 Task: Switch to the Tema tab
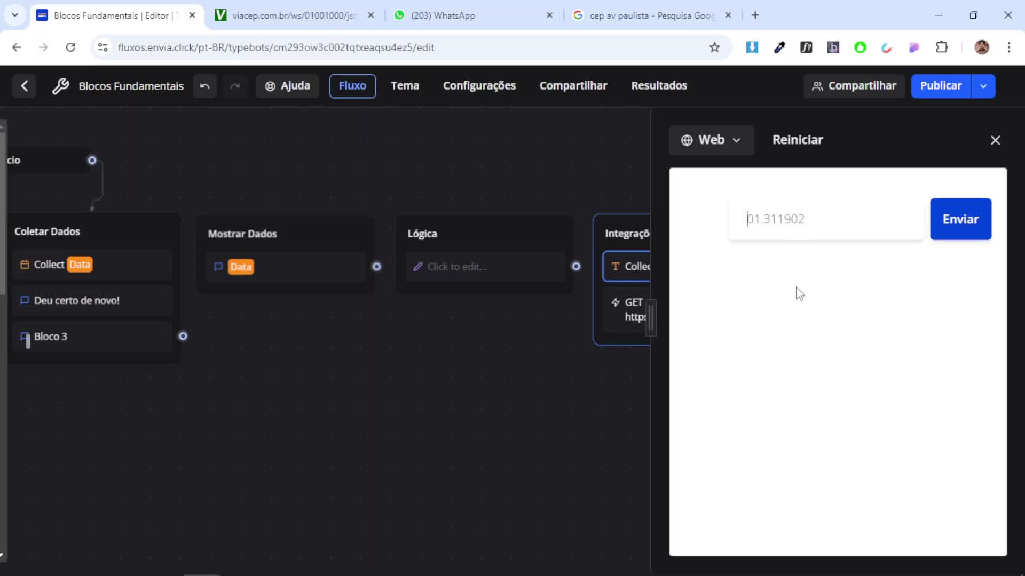[405, 86]
